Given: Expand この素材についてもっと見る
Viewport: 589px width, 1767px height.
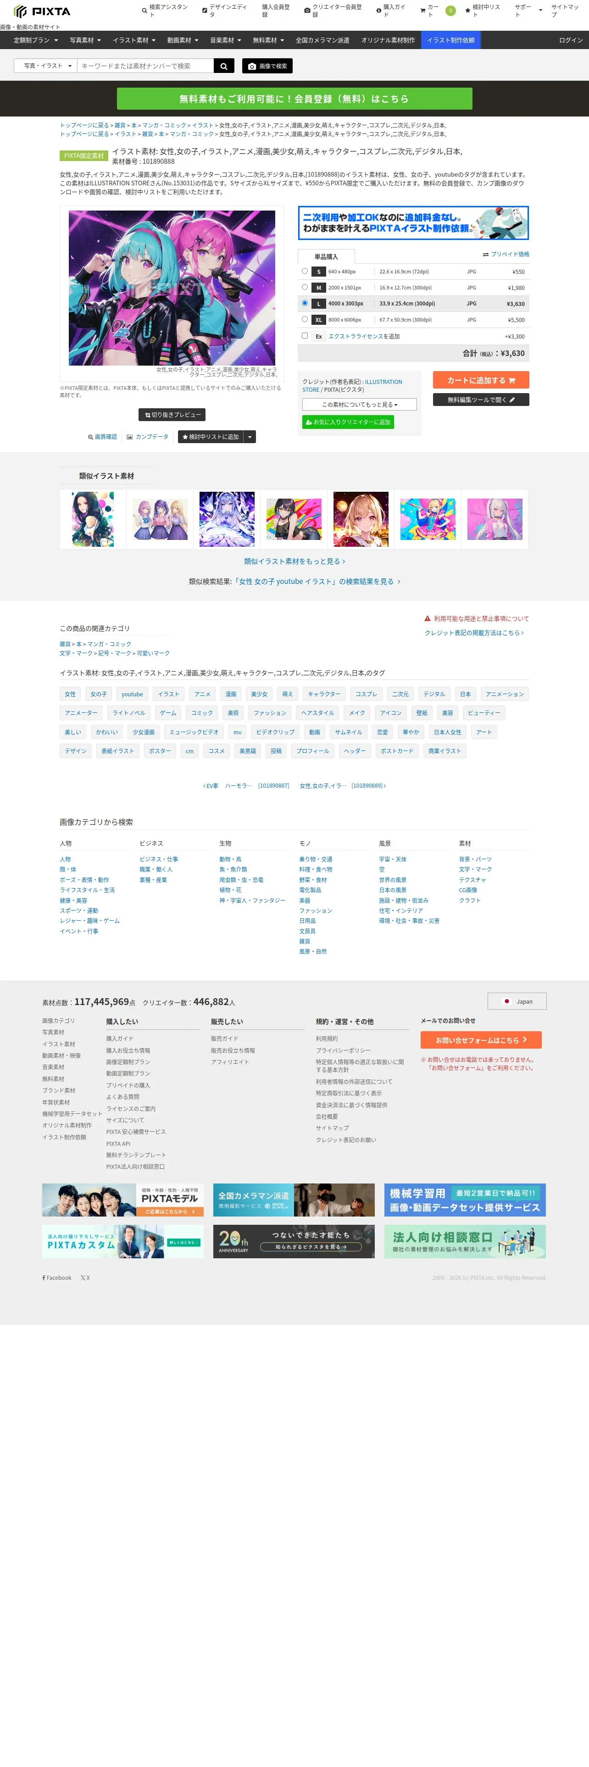Looking at the screenshot, I should coord(359,405).
